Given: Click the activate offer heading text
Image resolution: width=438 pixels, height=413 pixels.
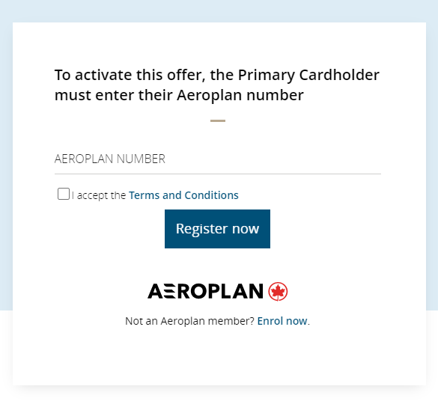Looking at the screenshot, I should click(217, 85).
